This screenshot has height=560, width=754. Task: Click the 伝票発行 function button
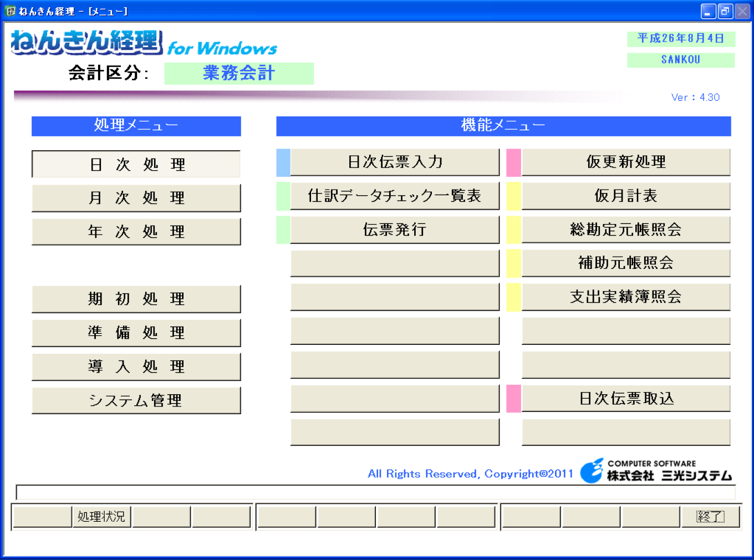coord(395,230)
